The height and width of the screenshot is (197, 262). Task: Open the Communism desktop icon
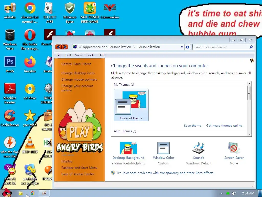tap(110, 11)
